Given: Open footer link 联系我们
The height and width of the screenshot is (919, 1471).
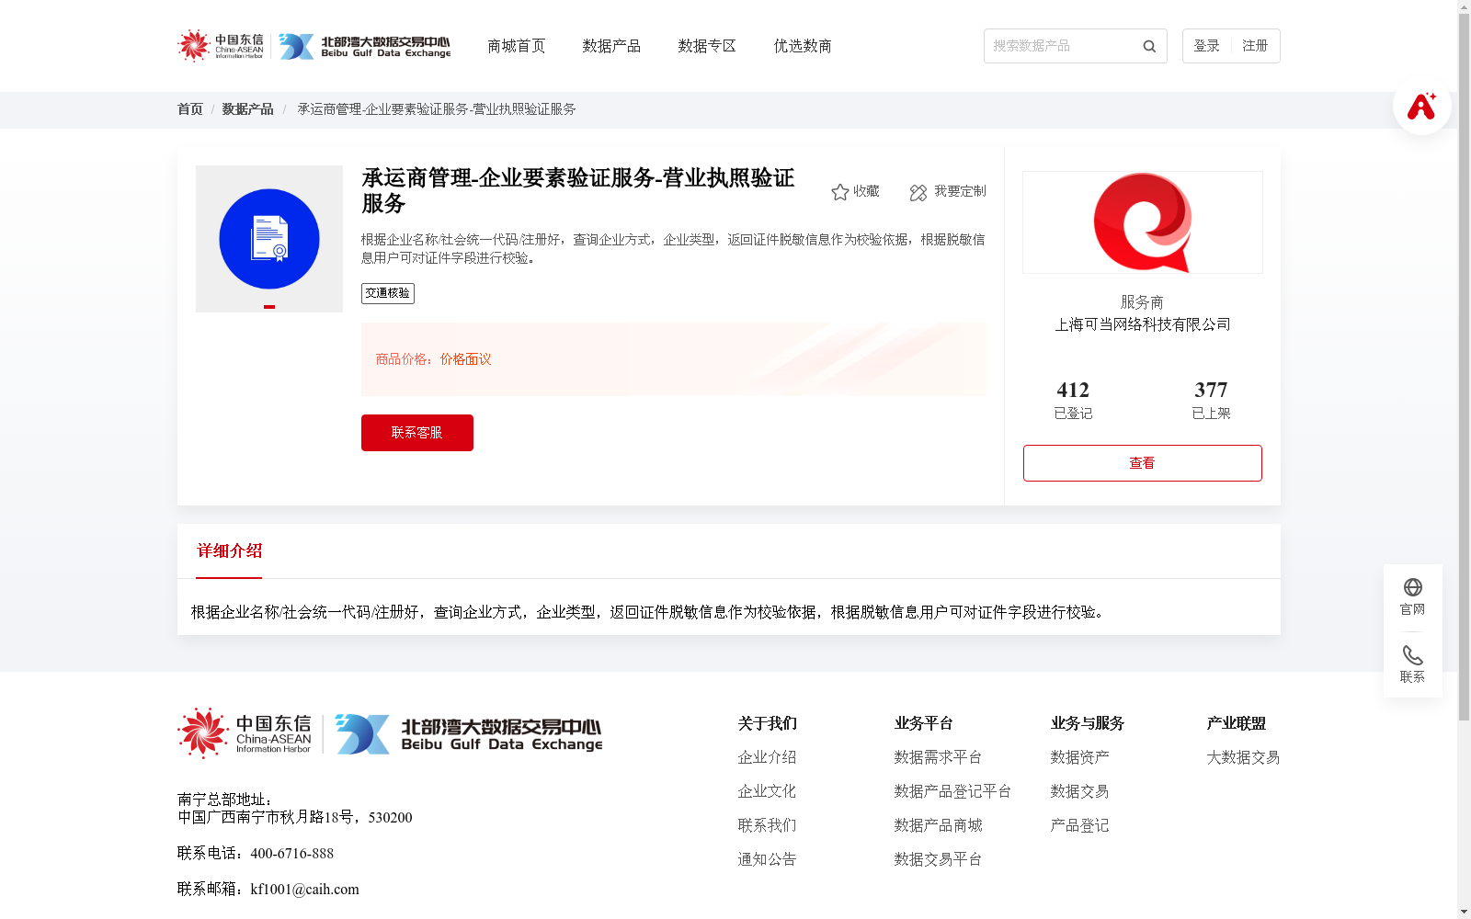Looking at the screenshot, I should point(767,825).
